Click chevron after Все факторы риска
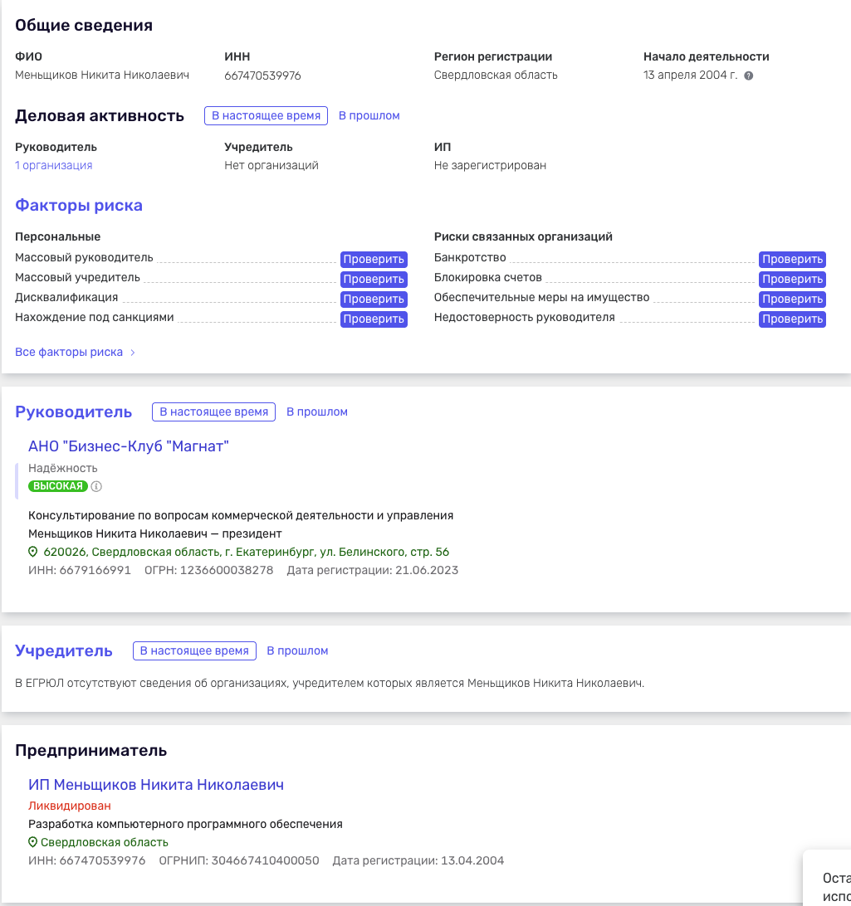Viewport: 851px width, 906px height. tap(132, 353)
